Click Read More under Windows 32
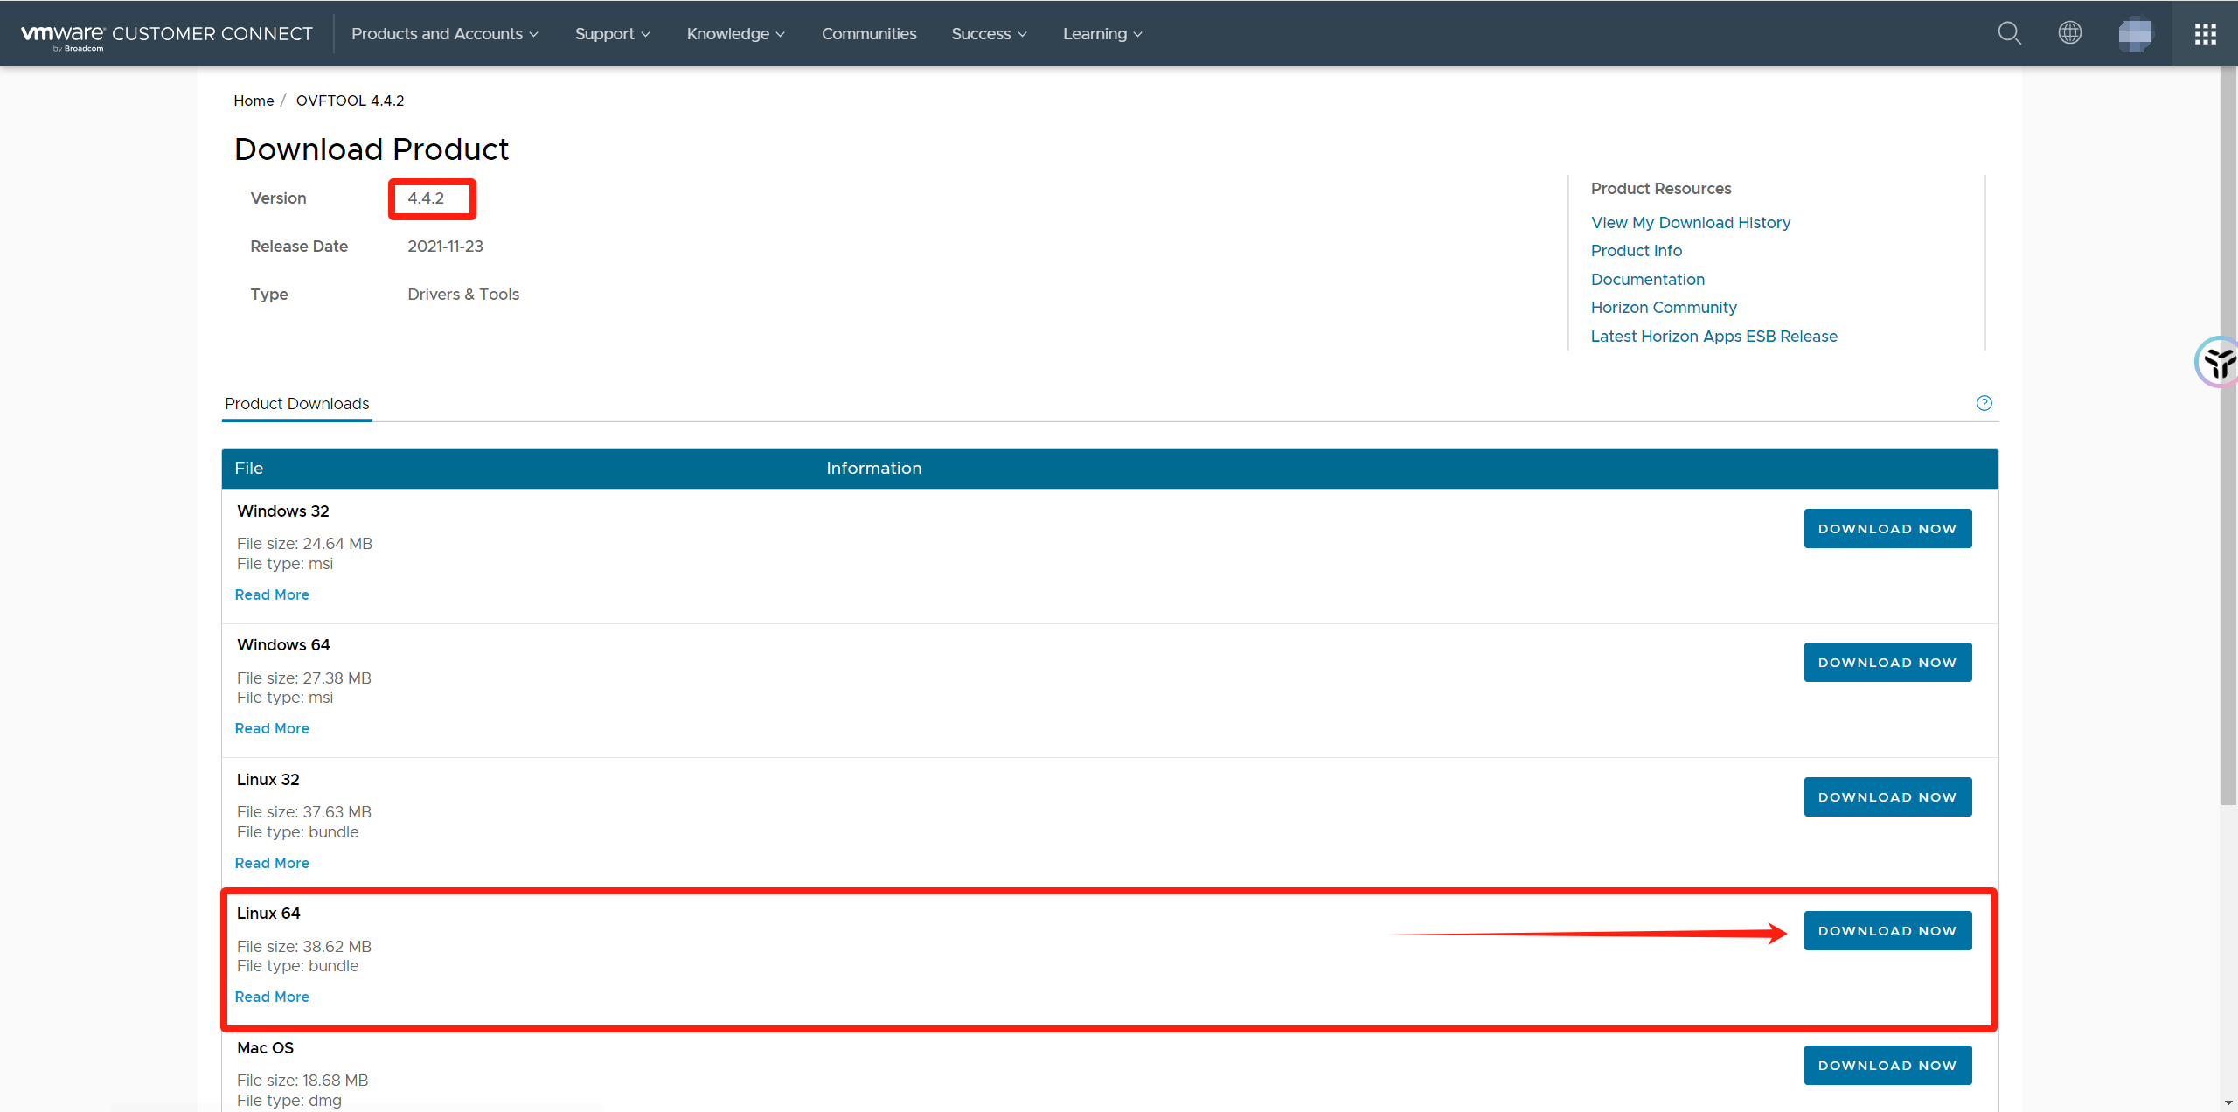Image resolution: width=2238 pixels, height=1112 pixels. (272, 594)
